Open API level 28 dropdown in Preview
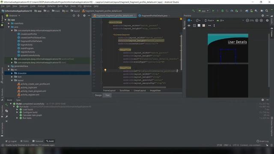Screen dimensions: 274x154 220,21
